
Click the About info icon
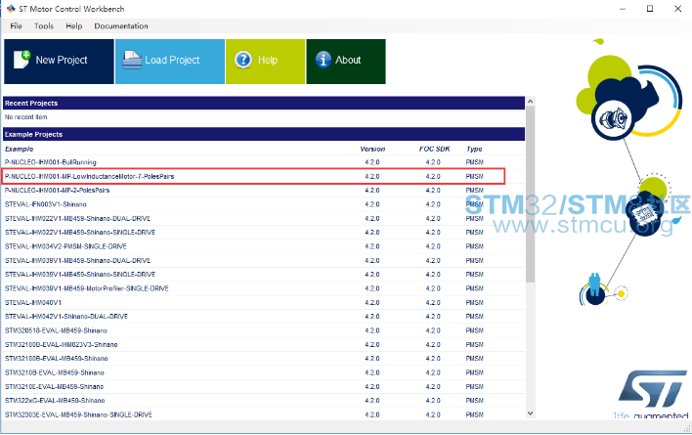[x=324, y=60]
